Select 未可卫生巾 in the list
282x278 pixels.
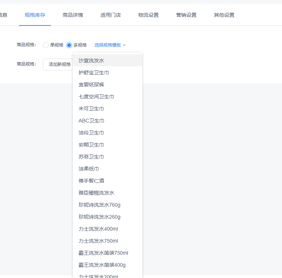(108, 109)
